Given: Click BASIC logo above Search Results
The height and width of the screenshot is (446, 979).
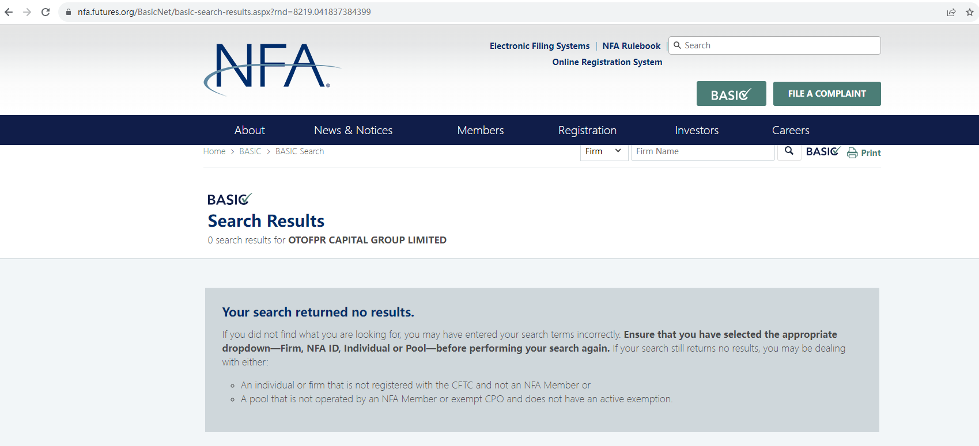Looking at the screenshot, I should click(x=229, y=199).
